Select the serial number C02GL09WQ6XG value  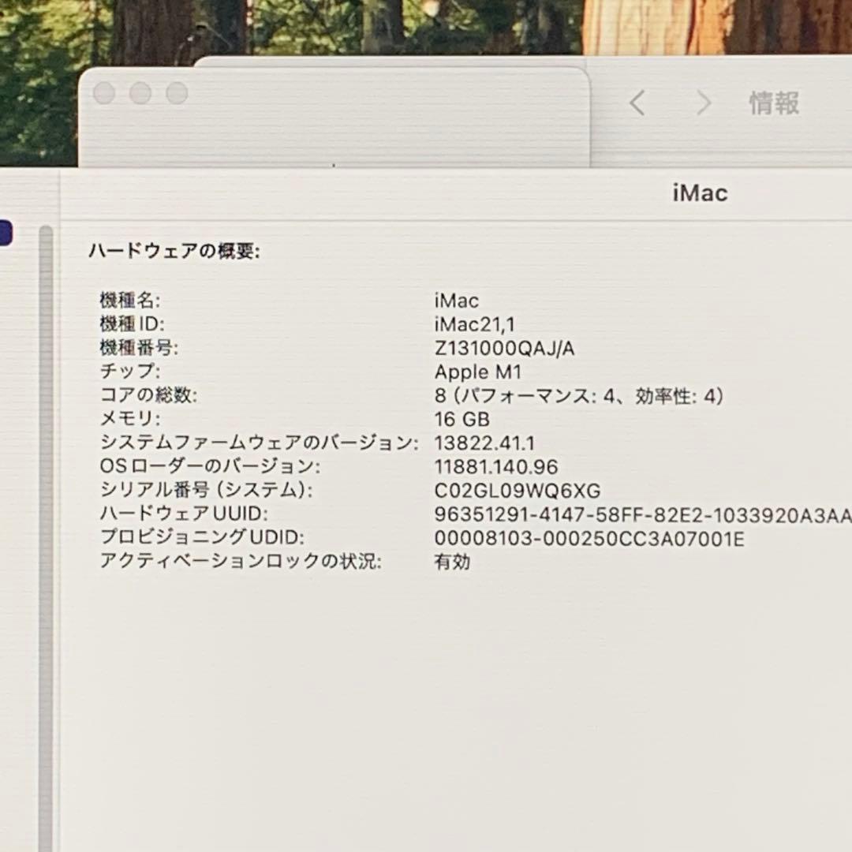514,490
